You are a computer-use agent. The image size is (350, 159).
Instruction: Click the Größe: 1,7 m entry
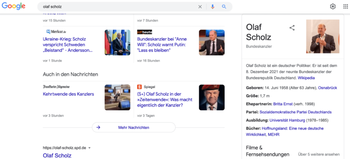pos(258,96)
